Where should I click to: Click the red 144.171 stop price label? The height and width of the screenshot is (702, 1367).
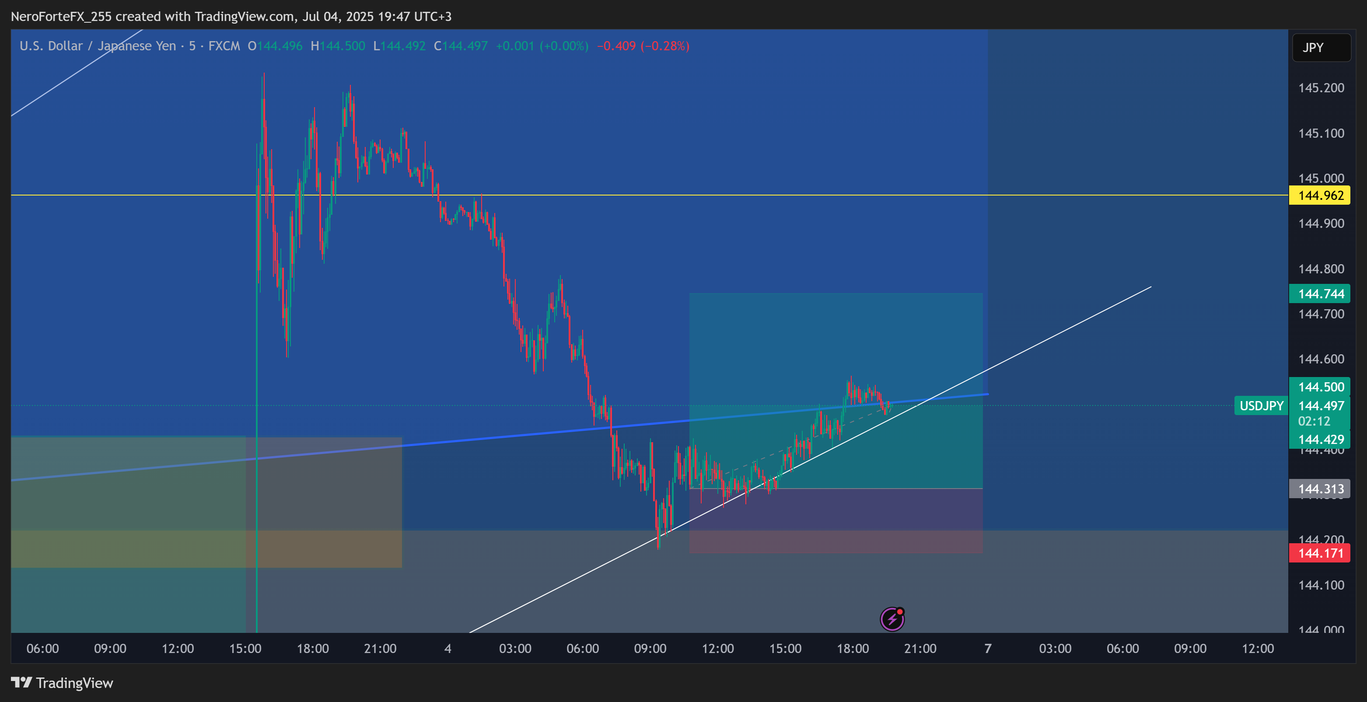tap(1320, 553)
